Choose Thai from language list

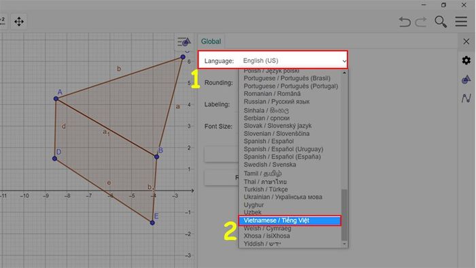point(265,182)
